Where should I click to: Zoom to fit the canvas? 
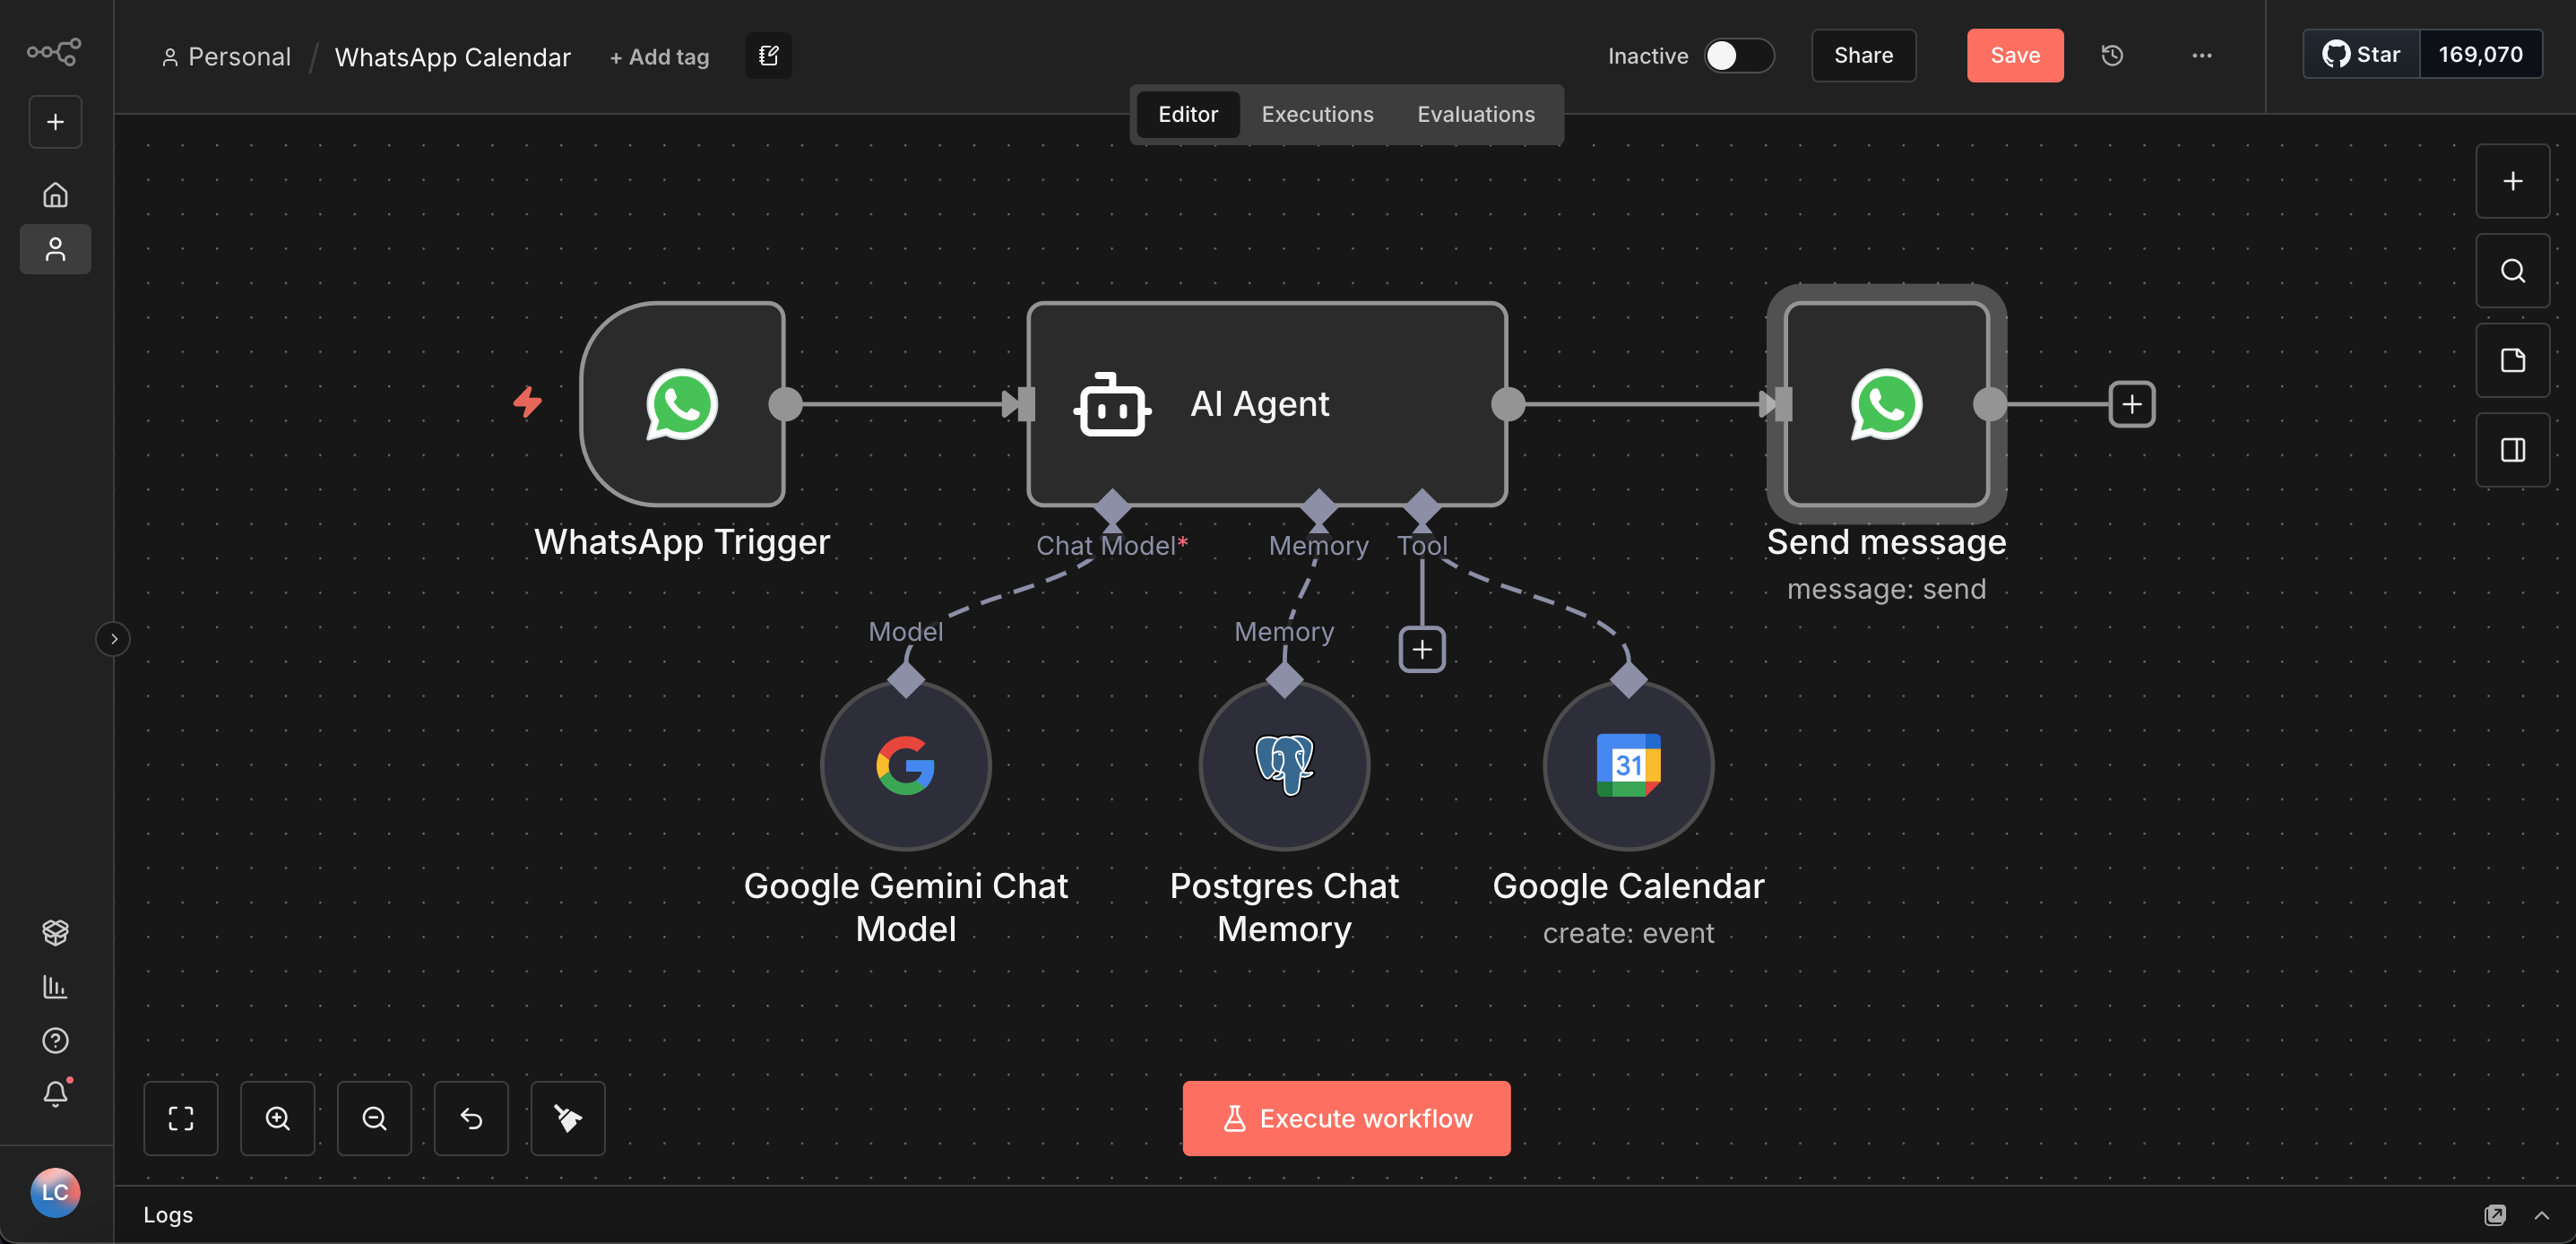[181, 1118]
